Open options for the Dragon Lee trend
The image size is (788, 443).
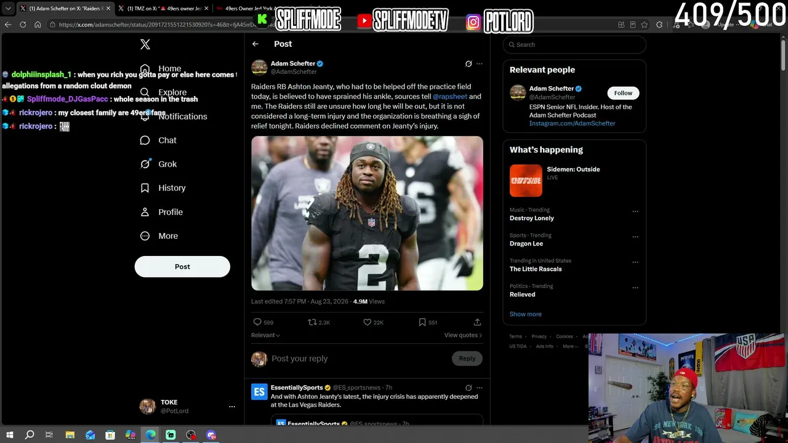click(635, 237)
